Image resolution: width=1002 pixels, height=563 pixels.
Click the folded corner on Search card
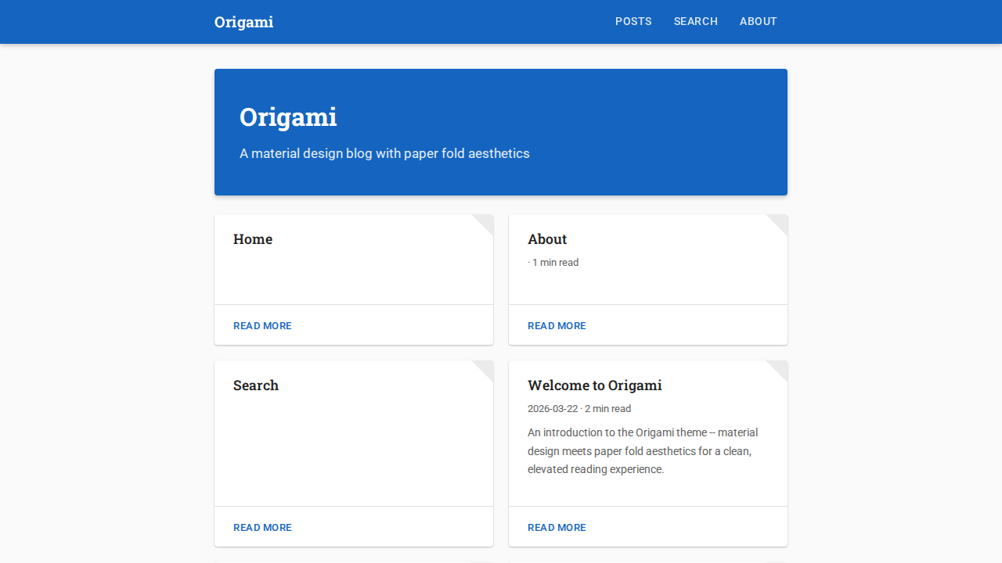(485, 368)
